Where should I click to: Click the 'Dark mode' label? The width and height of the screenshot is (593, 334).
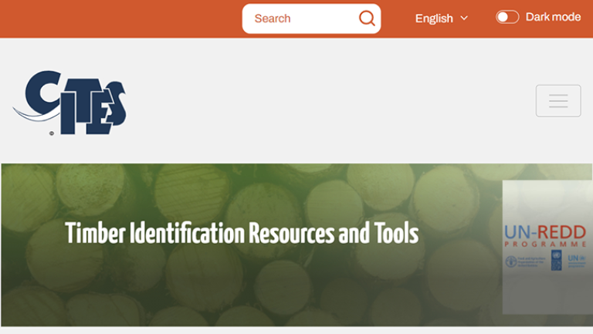tap(553, 17)
